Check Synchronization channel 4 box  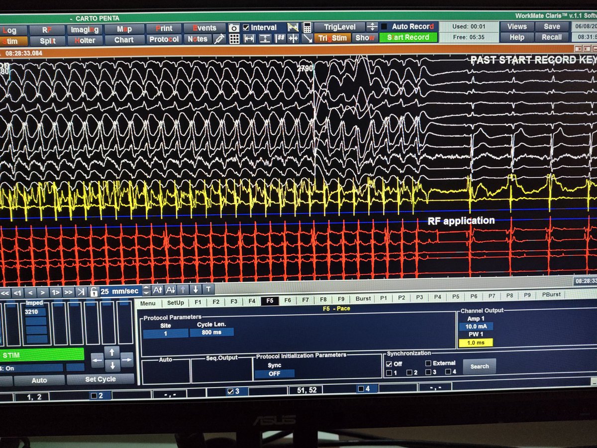coord(448,372)
